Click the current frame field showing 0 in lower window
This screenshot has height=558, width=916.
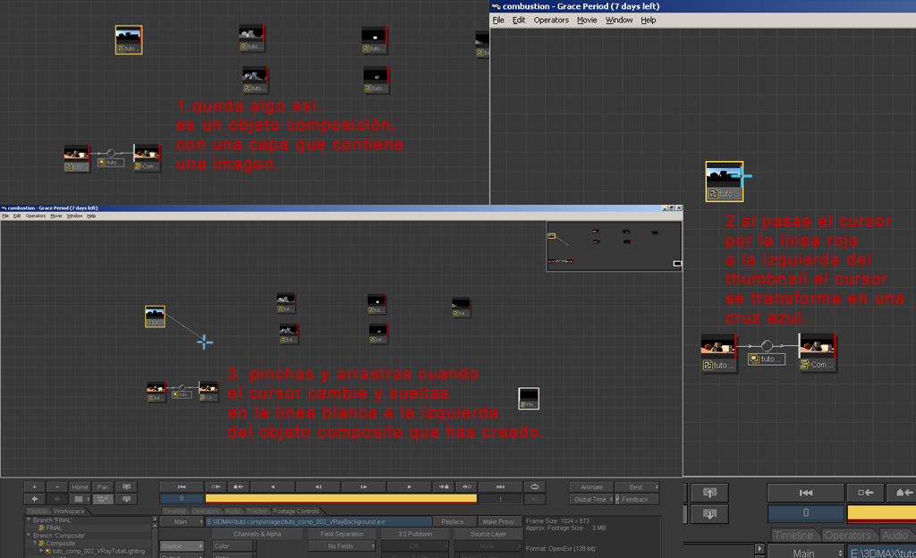click(182, 499)
